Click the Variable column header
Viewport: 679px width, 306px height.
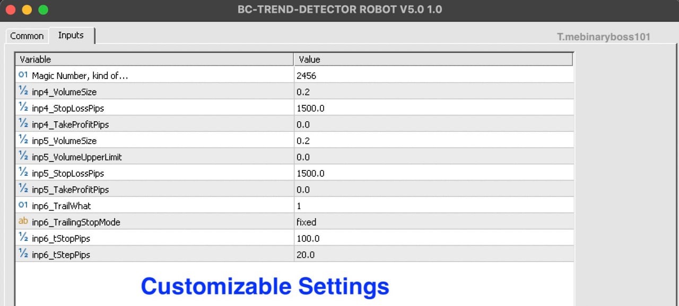(154, 59)
